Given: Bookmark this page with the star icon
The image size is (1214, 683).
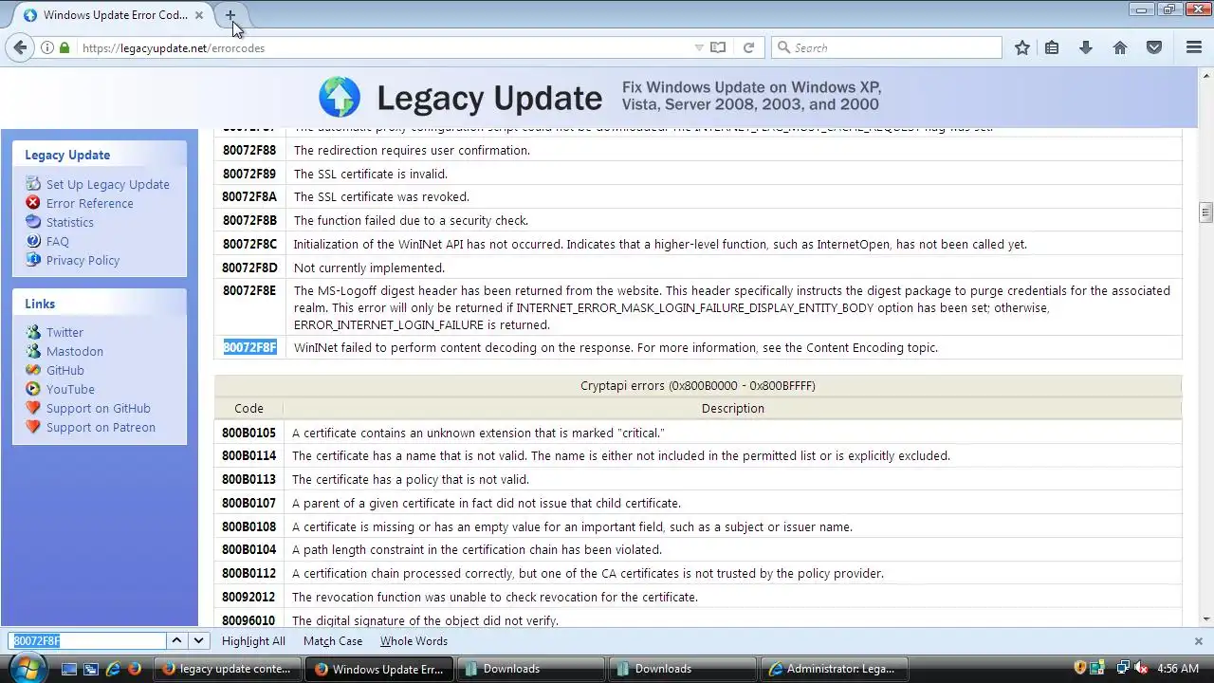Looking at the screenshot, I should [1022, 47].
